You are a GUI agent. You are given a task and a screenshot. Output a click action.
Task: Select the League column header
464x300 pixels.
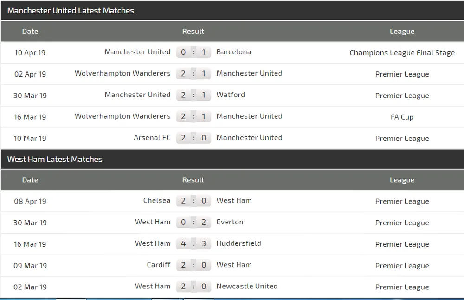(402, 31)
